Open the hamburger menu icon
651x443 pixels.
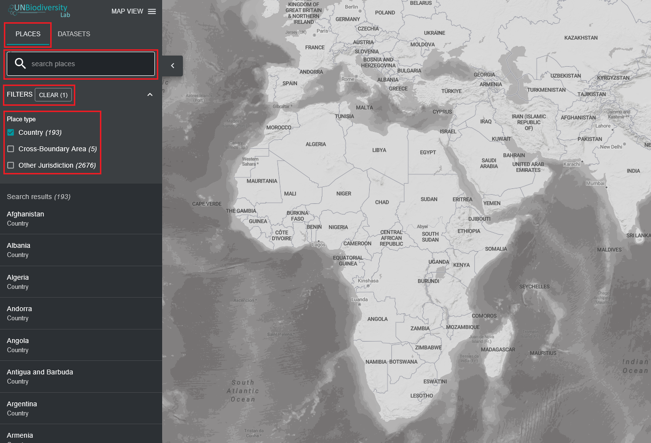(x=152, y=12)
